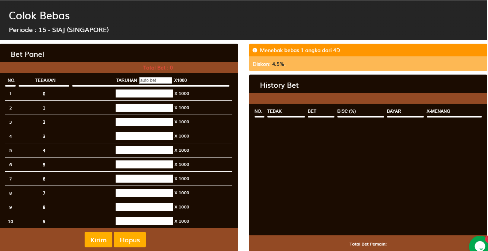The image size is (488, 251).
Task: Click the TEBAKAN column header
Action: pyautogui.click(x=45, y=80)
